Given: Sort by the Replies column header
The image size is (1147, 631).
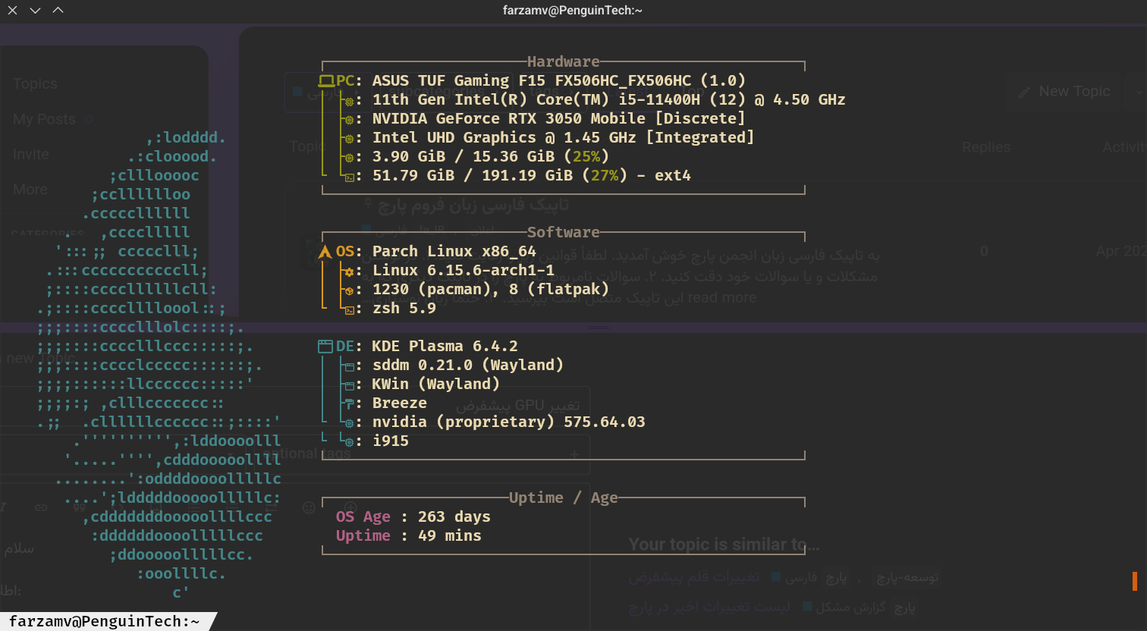Looking at the screenshot, I should [x=986, y=147].
